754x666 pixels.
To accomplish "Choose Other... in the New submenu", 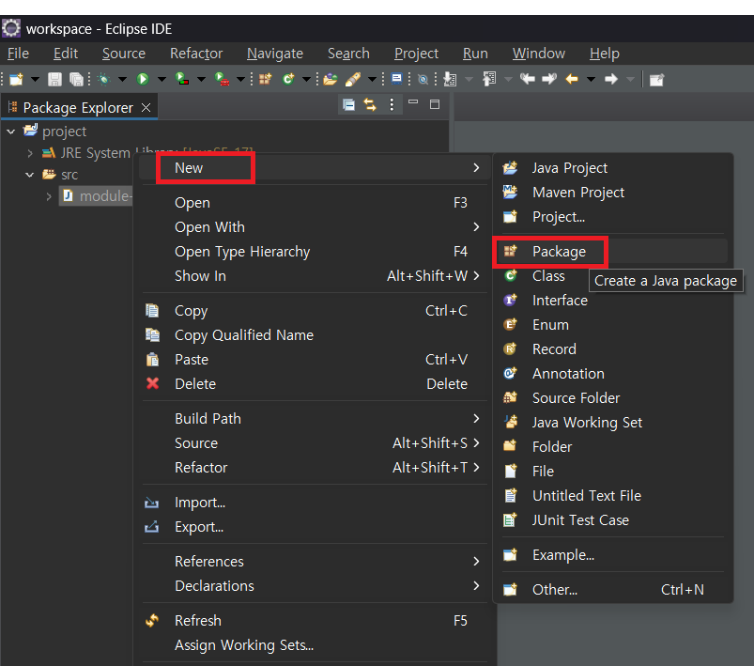I will [612, 590].
